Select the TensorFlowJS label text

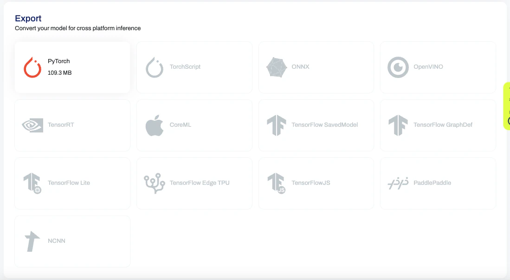[x=310, y=182]
